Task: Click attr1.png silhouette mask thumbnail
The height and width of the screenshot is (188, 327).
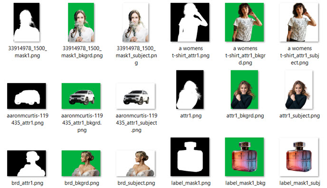Action: (190, 90)
